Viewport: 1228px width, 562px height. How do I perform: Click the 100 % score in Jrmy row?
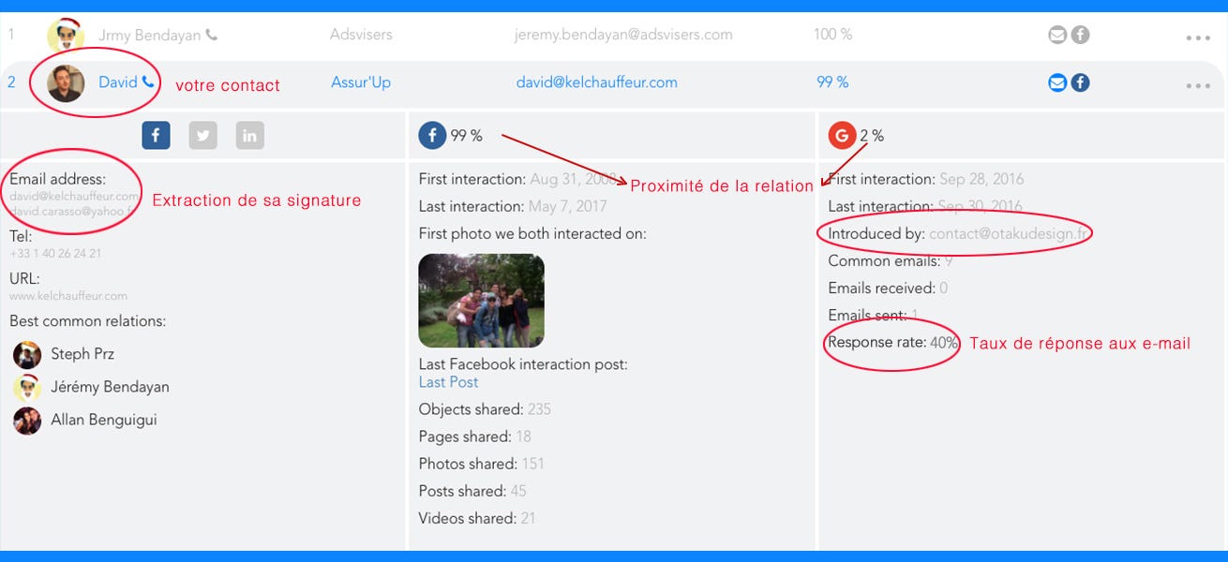tap(832, 35)
